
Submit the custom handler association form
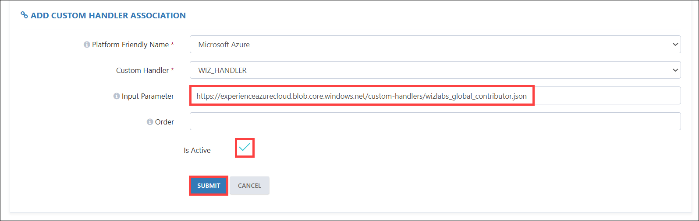click(x=209, y=186)
